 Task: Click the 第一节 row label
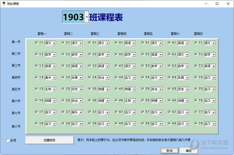click(16, 42)
